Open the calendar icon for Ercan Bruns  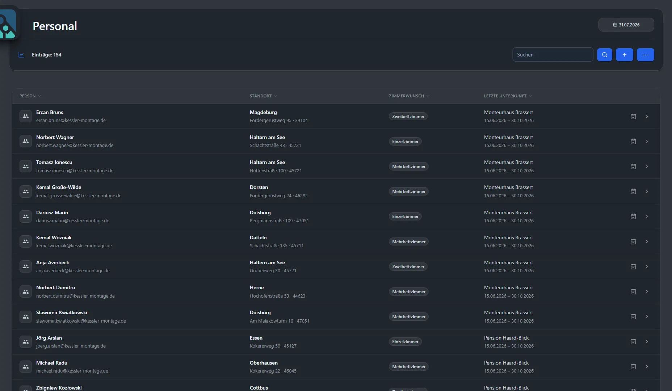coord(633,116)
